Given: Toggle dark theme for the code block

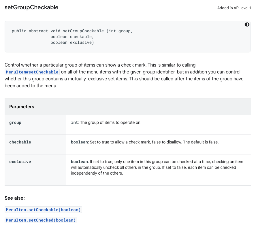Looking at the screenshot, I should 247,25.
